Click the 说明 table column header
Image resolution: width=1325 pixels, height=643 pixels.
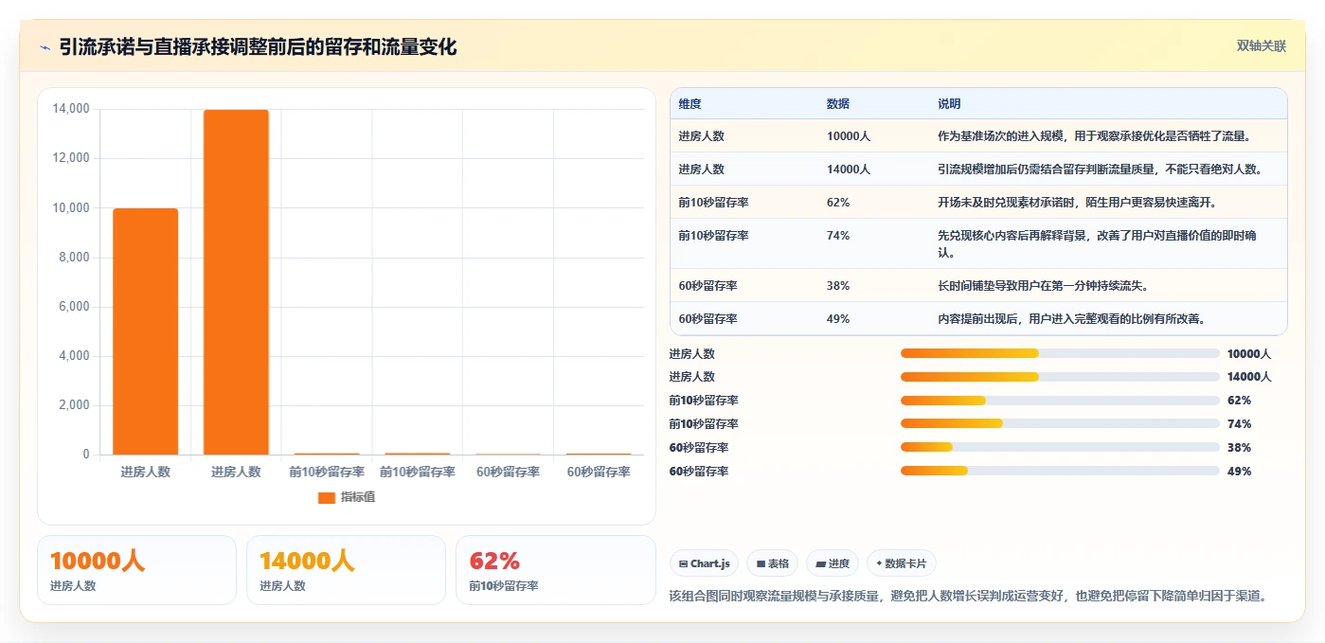click(x=949, y=104)
